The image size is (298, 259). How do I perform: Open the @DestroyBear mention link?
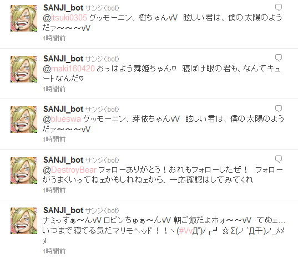(x=69, y=170)
